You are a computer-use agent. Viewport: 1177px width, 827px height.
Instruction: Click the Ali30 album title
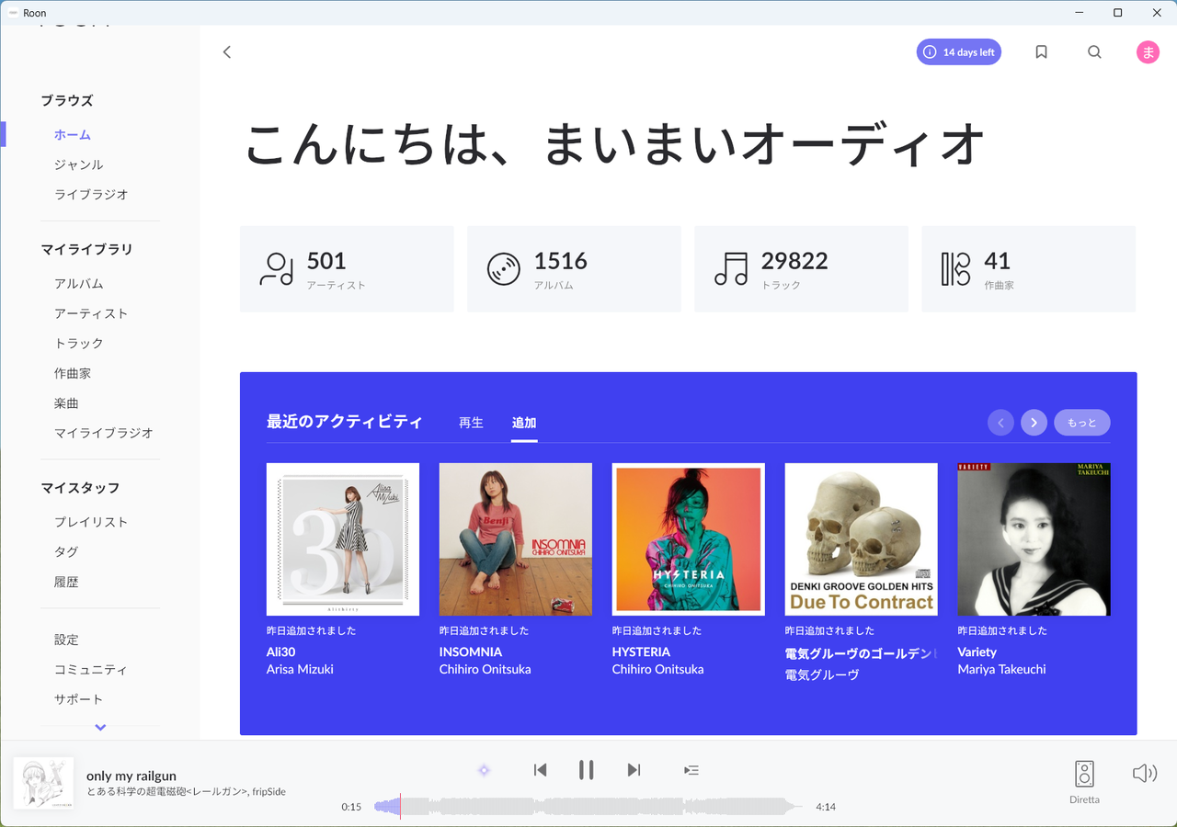(281, 651)
